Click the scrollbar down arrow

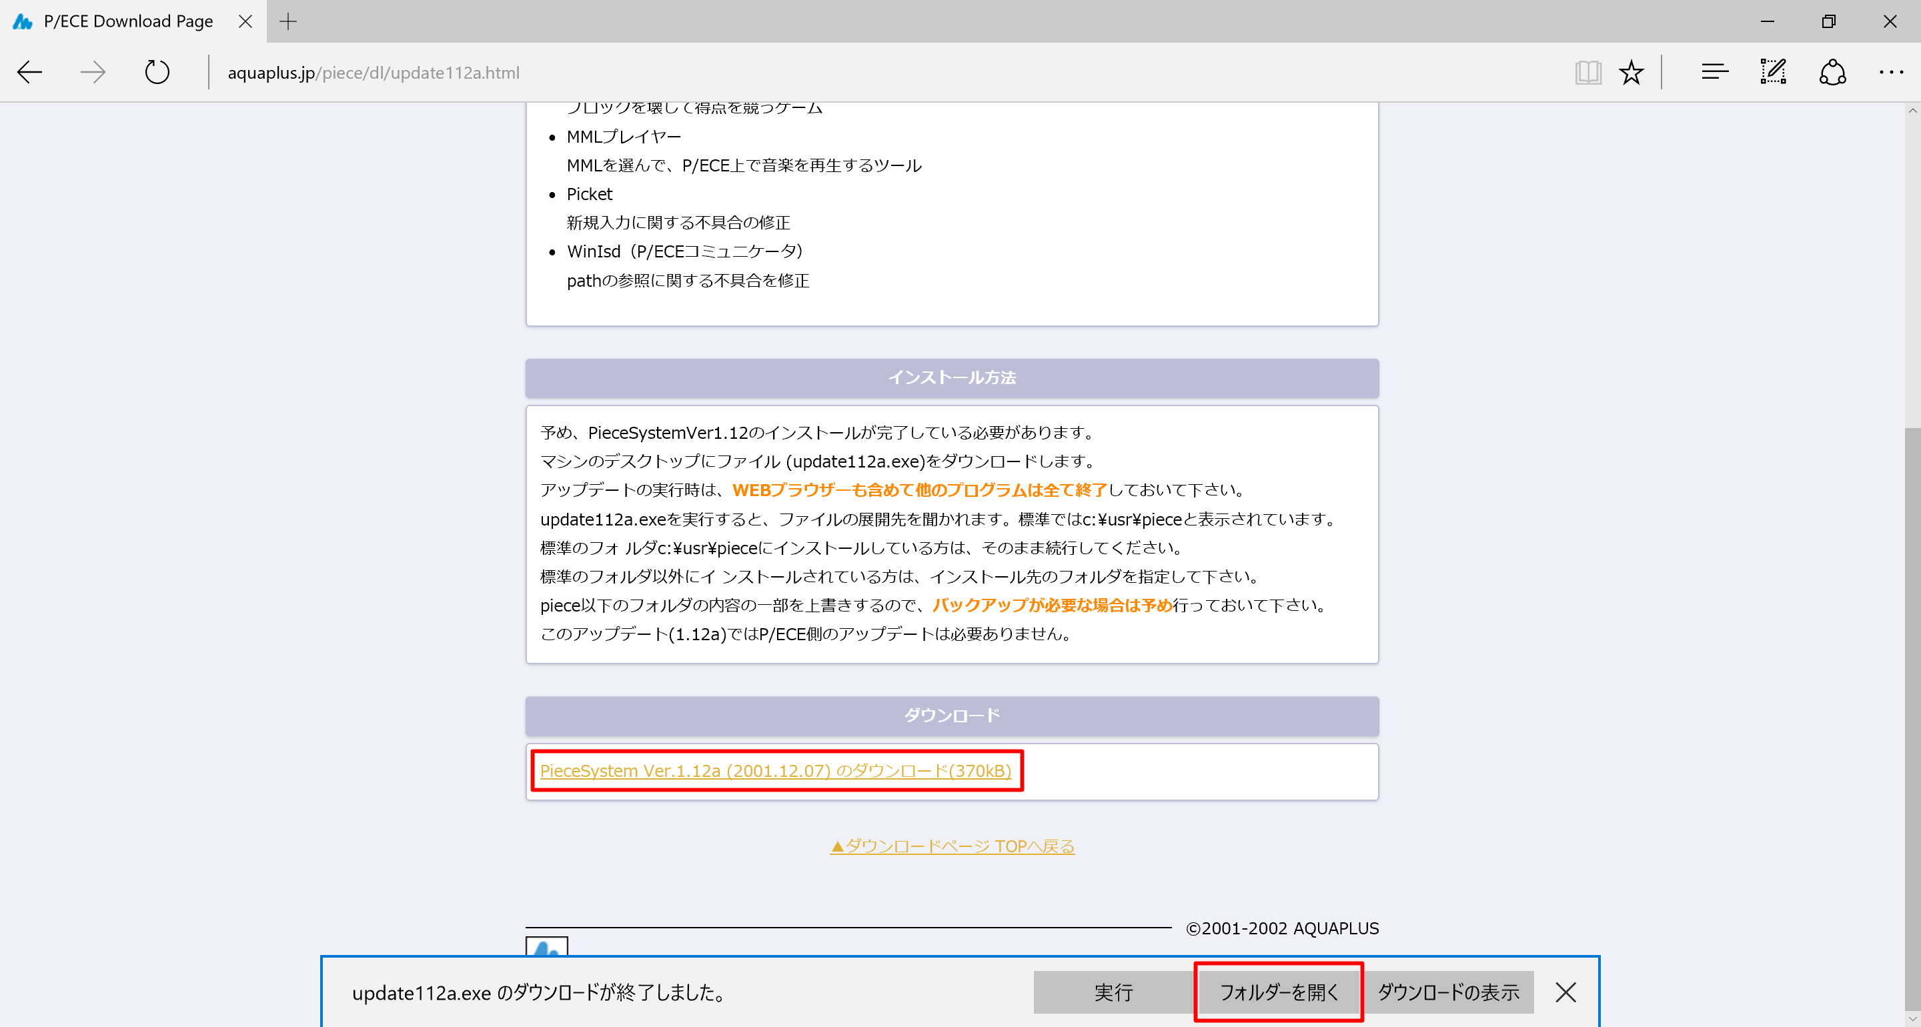point(1913,1018)
